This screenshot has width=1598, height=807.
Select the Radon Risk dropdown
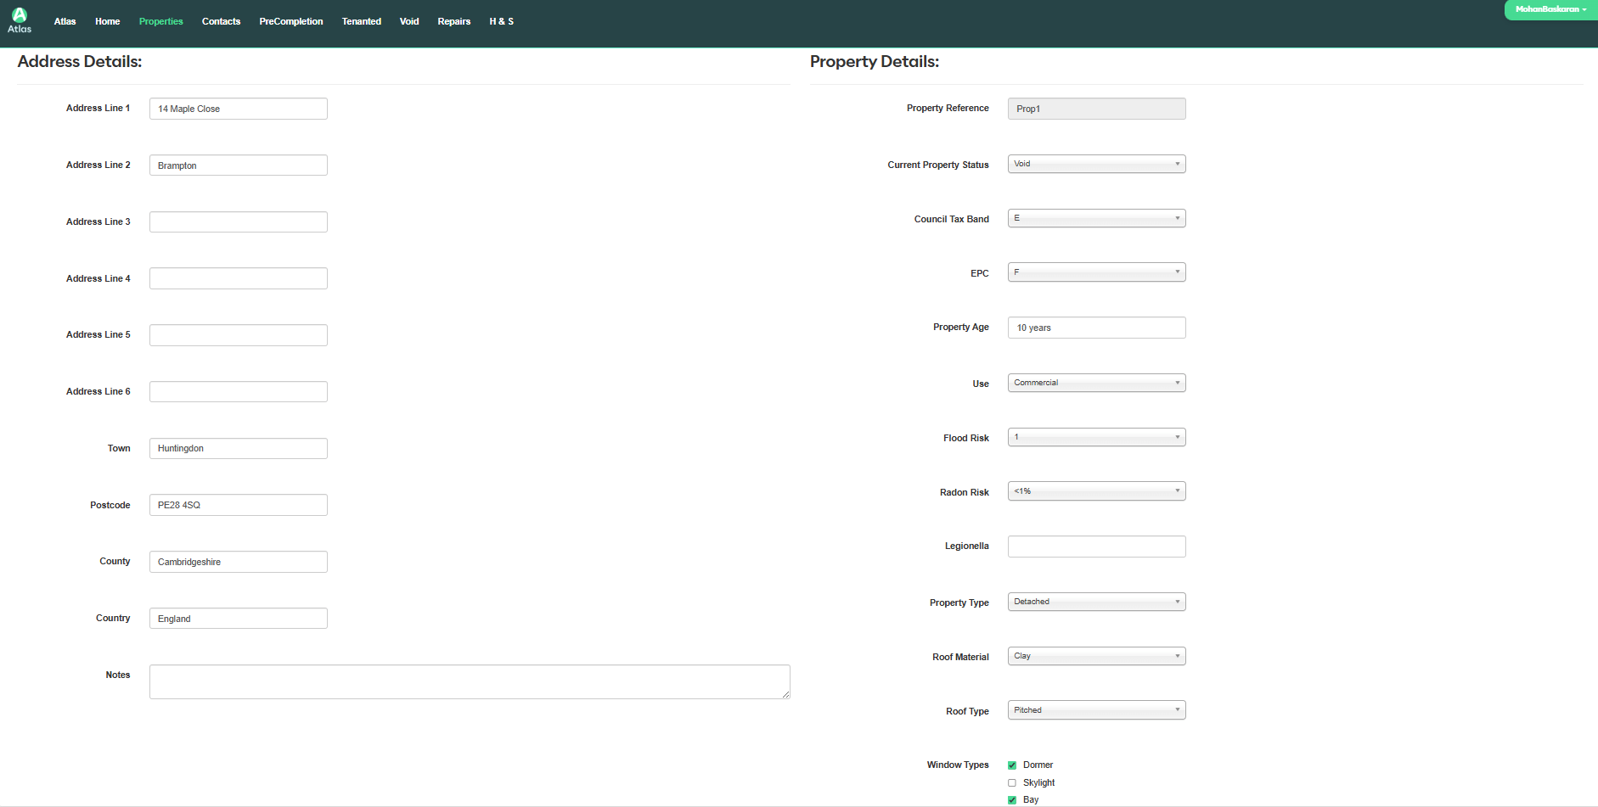coord(1095,491)
